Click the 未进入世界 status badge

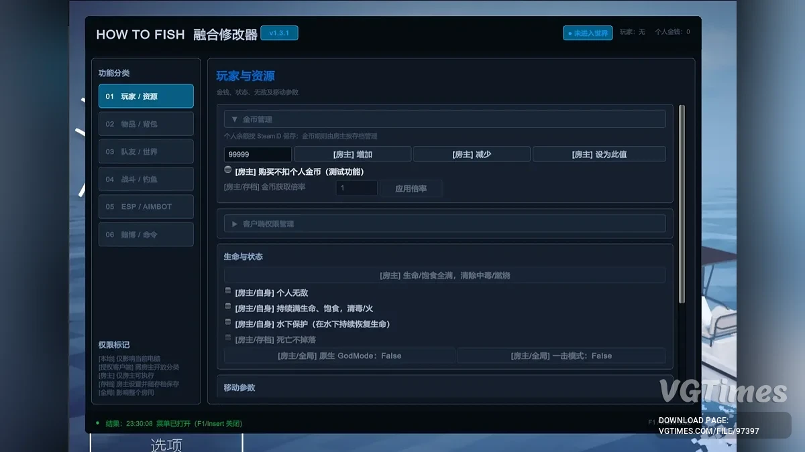pyautogui.click(x=588, y=33)
